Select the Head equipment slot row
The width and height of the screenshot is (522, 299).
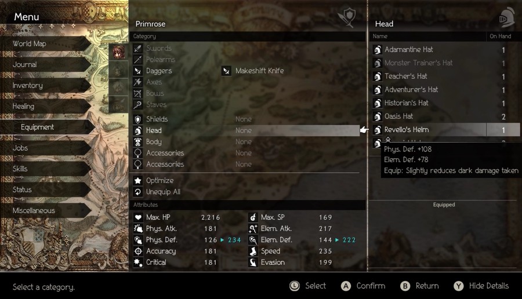click(x=246, y=130)
